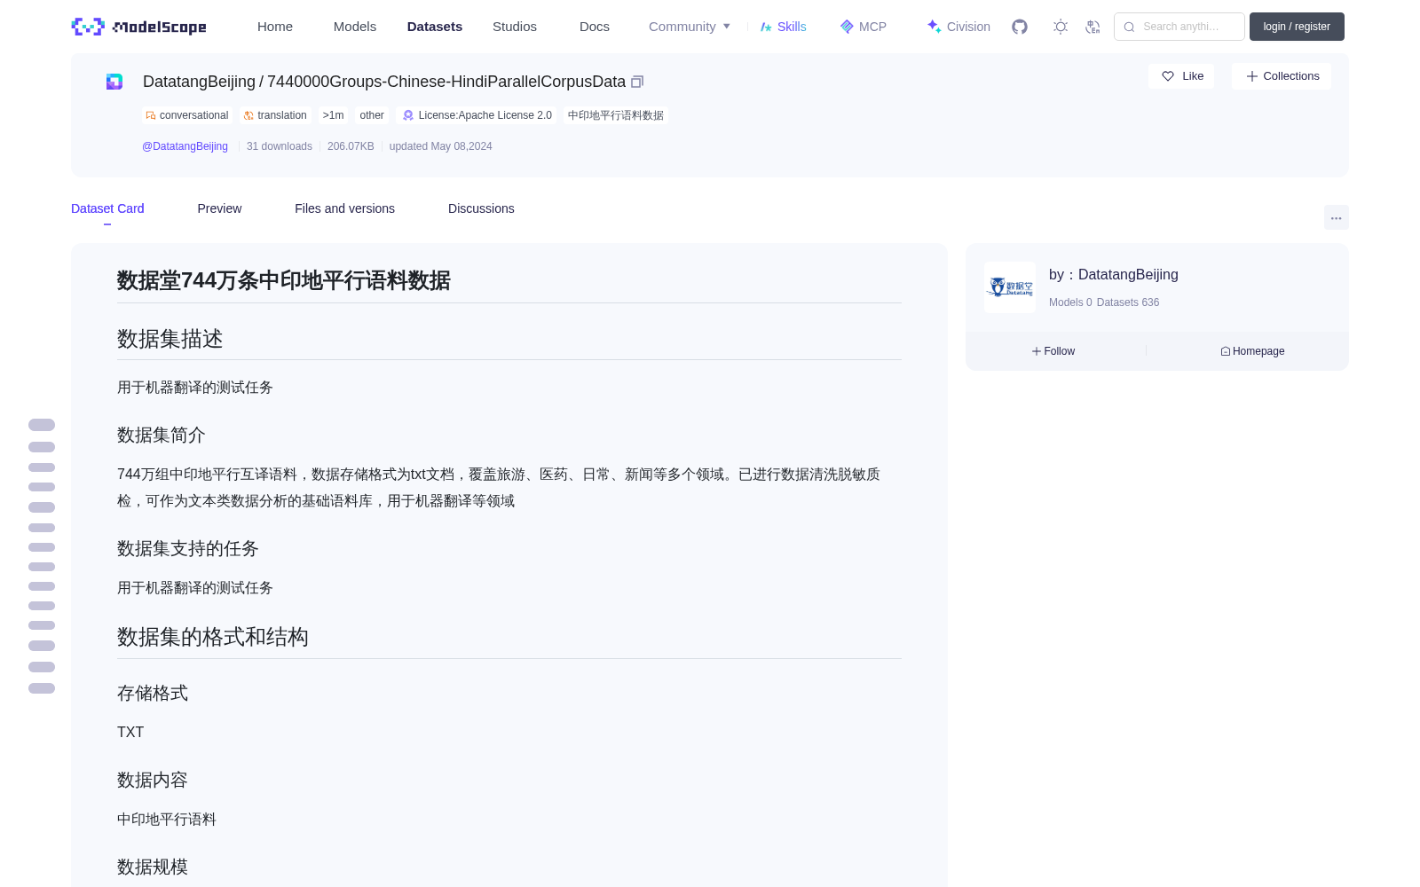Screen dimensions: 1420x887
Task: Click the heading 数据内容
Action: click(153, 781)
